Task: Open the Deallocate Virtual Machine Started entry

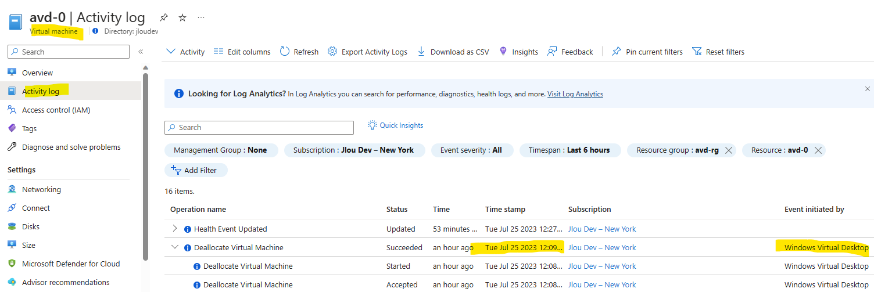Action: click(x=248, y=266)
